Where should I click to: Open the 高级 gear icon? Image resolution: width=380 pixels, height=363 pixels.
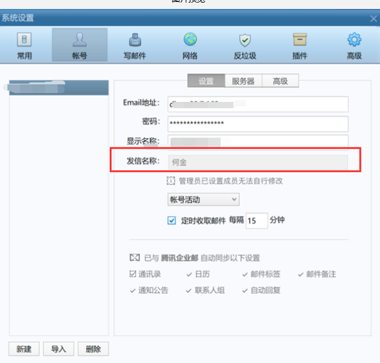coord(354,40)
